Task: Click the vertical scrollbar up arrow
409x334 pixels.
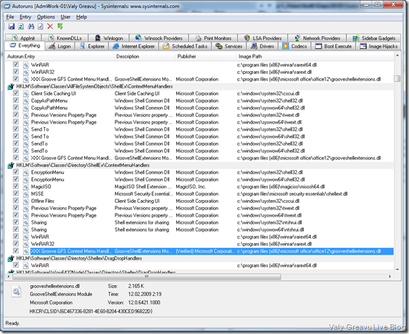Action: (x=397, y=55)
